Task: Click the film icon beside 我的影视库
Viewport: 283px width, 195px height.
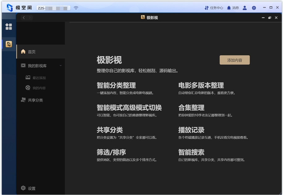Action: pos(23,65)
